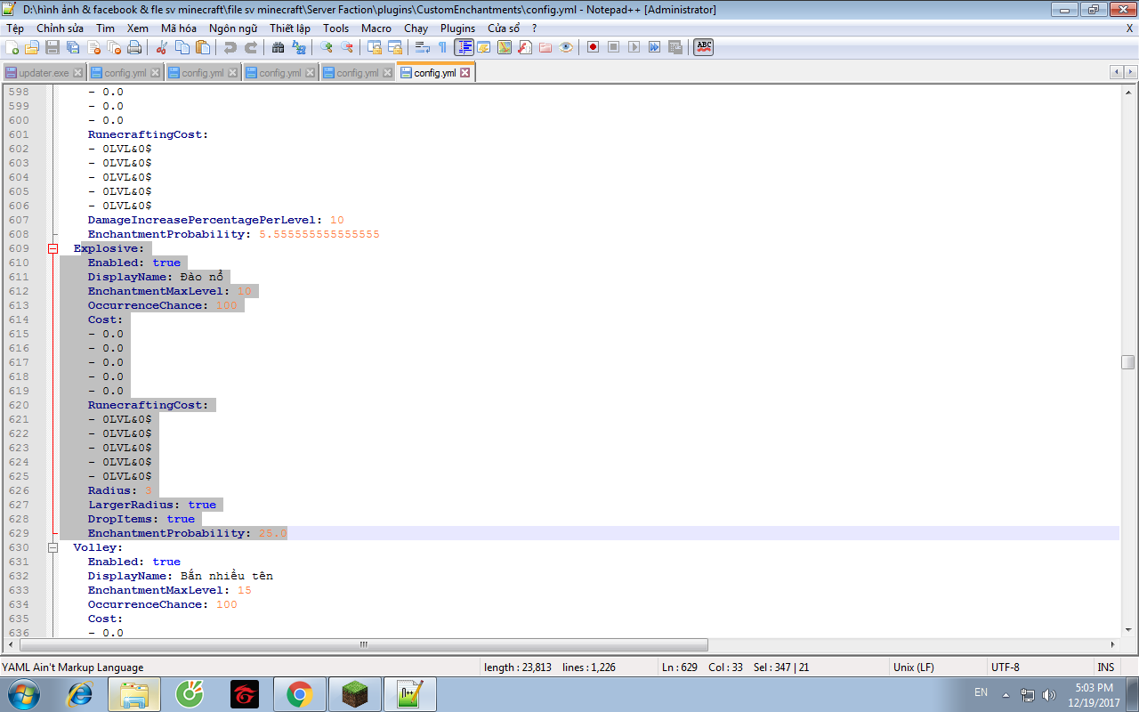This screenshot has height=712, width=1139.
Task: Click the EN language indicator in taskbar
Action: pos(981,692)
